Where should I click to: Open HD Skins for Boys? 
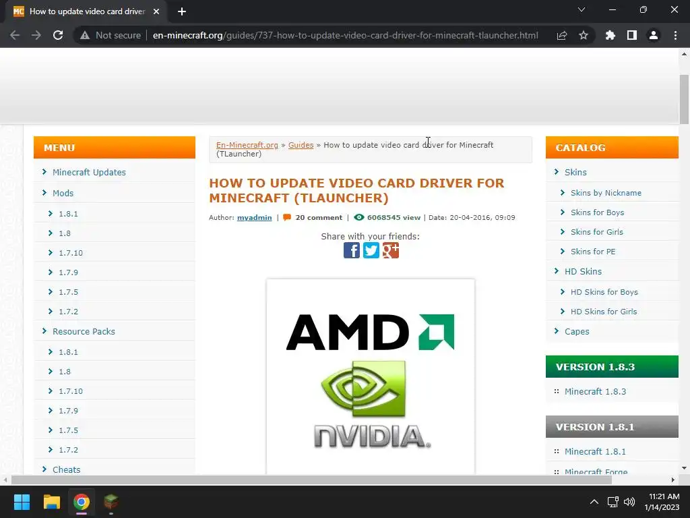[x=604, y=292]
